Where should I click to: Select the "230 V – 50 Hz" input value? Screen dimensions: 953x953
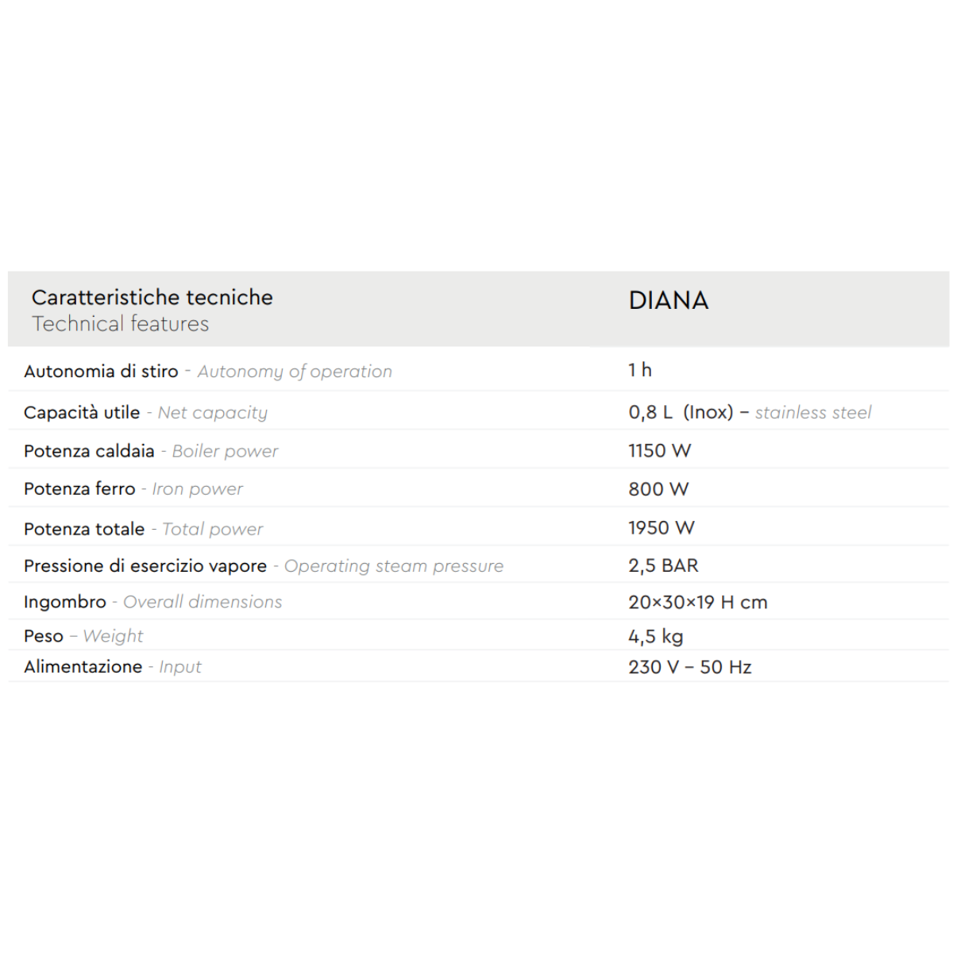[689, 667]
